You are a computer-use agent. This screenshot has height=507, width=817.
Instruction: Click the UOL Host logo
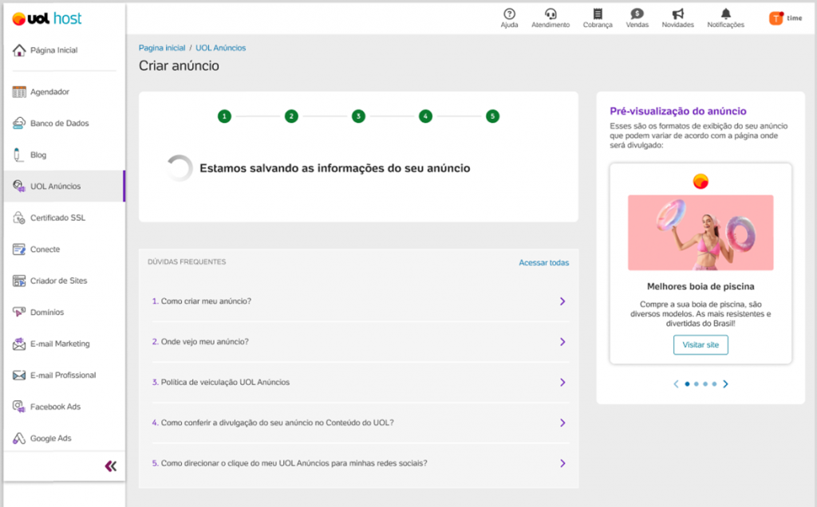(47, 19)
